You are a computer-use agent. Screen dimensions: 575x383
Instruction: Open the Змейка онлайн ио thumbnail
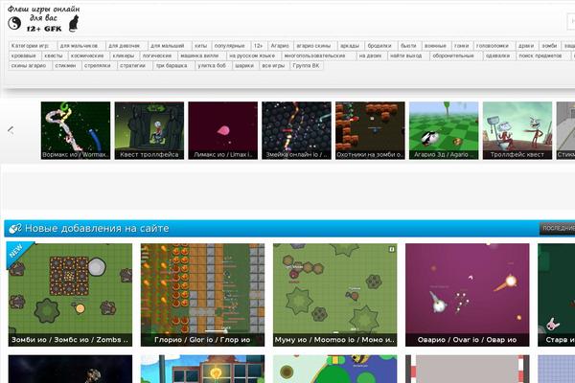(296, 130)
